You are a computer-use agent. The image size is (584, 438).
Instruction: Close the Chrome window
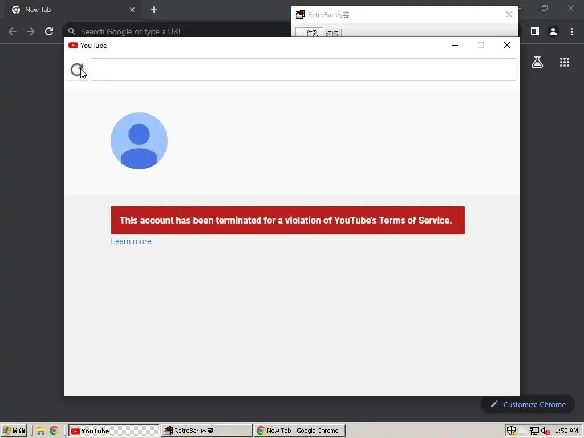pos(570,8)
